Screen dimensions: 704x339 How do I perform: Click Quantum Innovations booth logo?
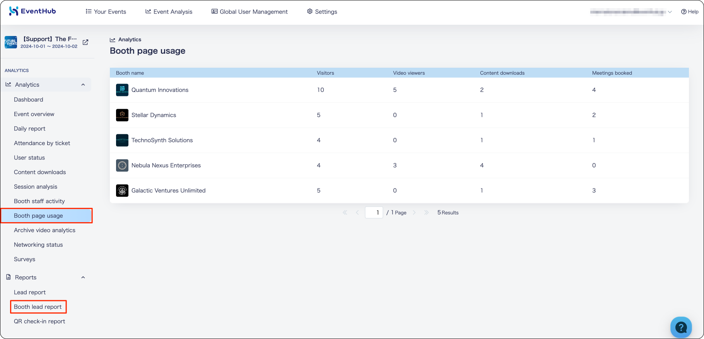click(x=122, y=90)
